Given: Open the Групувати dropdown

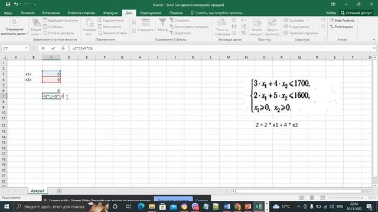Looking at the screenshot, I should (296, 21).
